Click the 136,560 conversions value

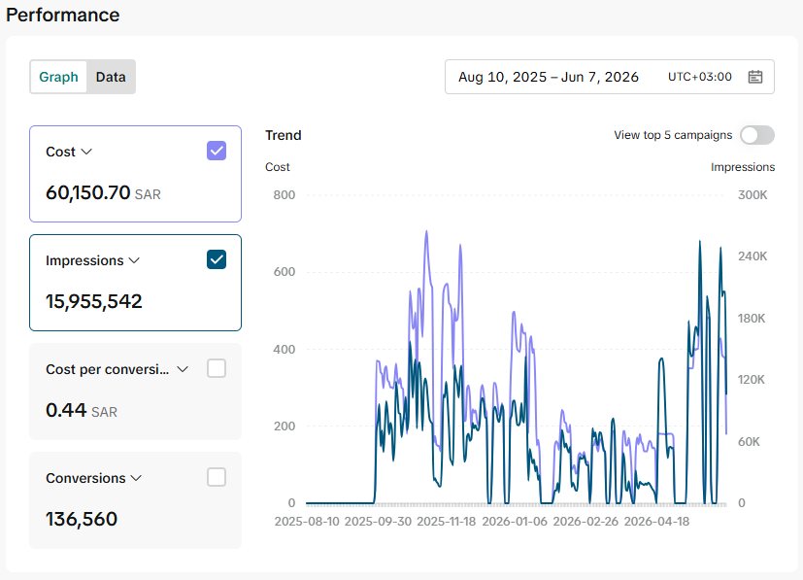coord(82,519)
